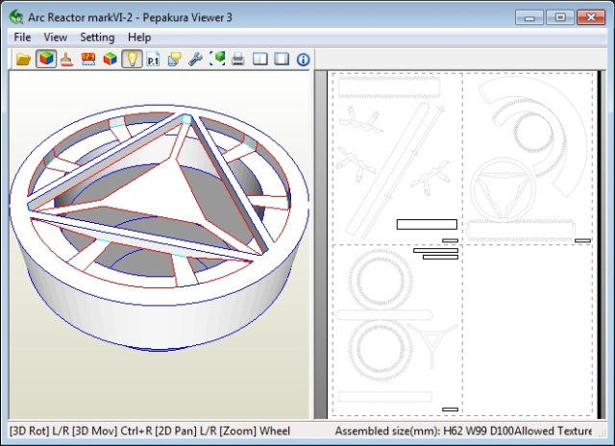
Task: Switch to the single pane layout icon
Action: [x=282, y=60]
